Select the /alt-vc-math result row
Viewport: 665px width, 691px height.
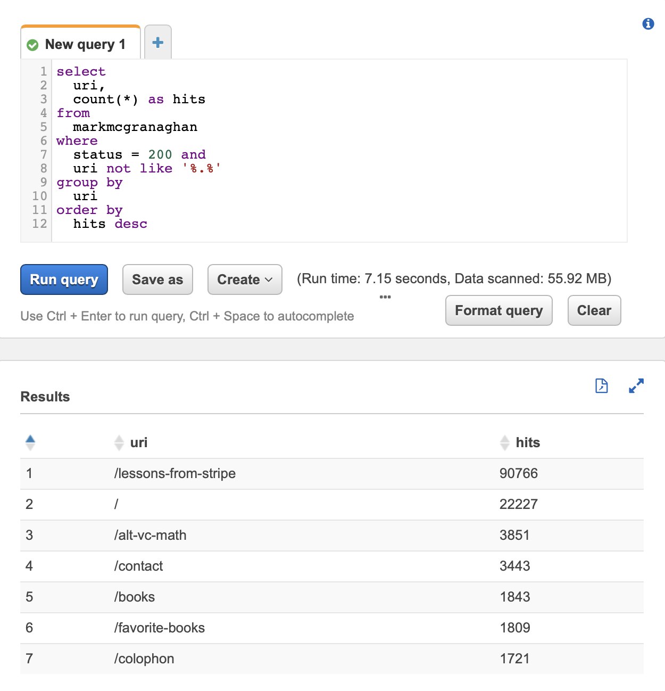(332, 535)
